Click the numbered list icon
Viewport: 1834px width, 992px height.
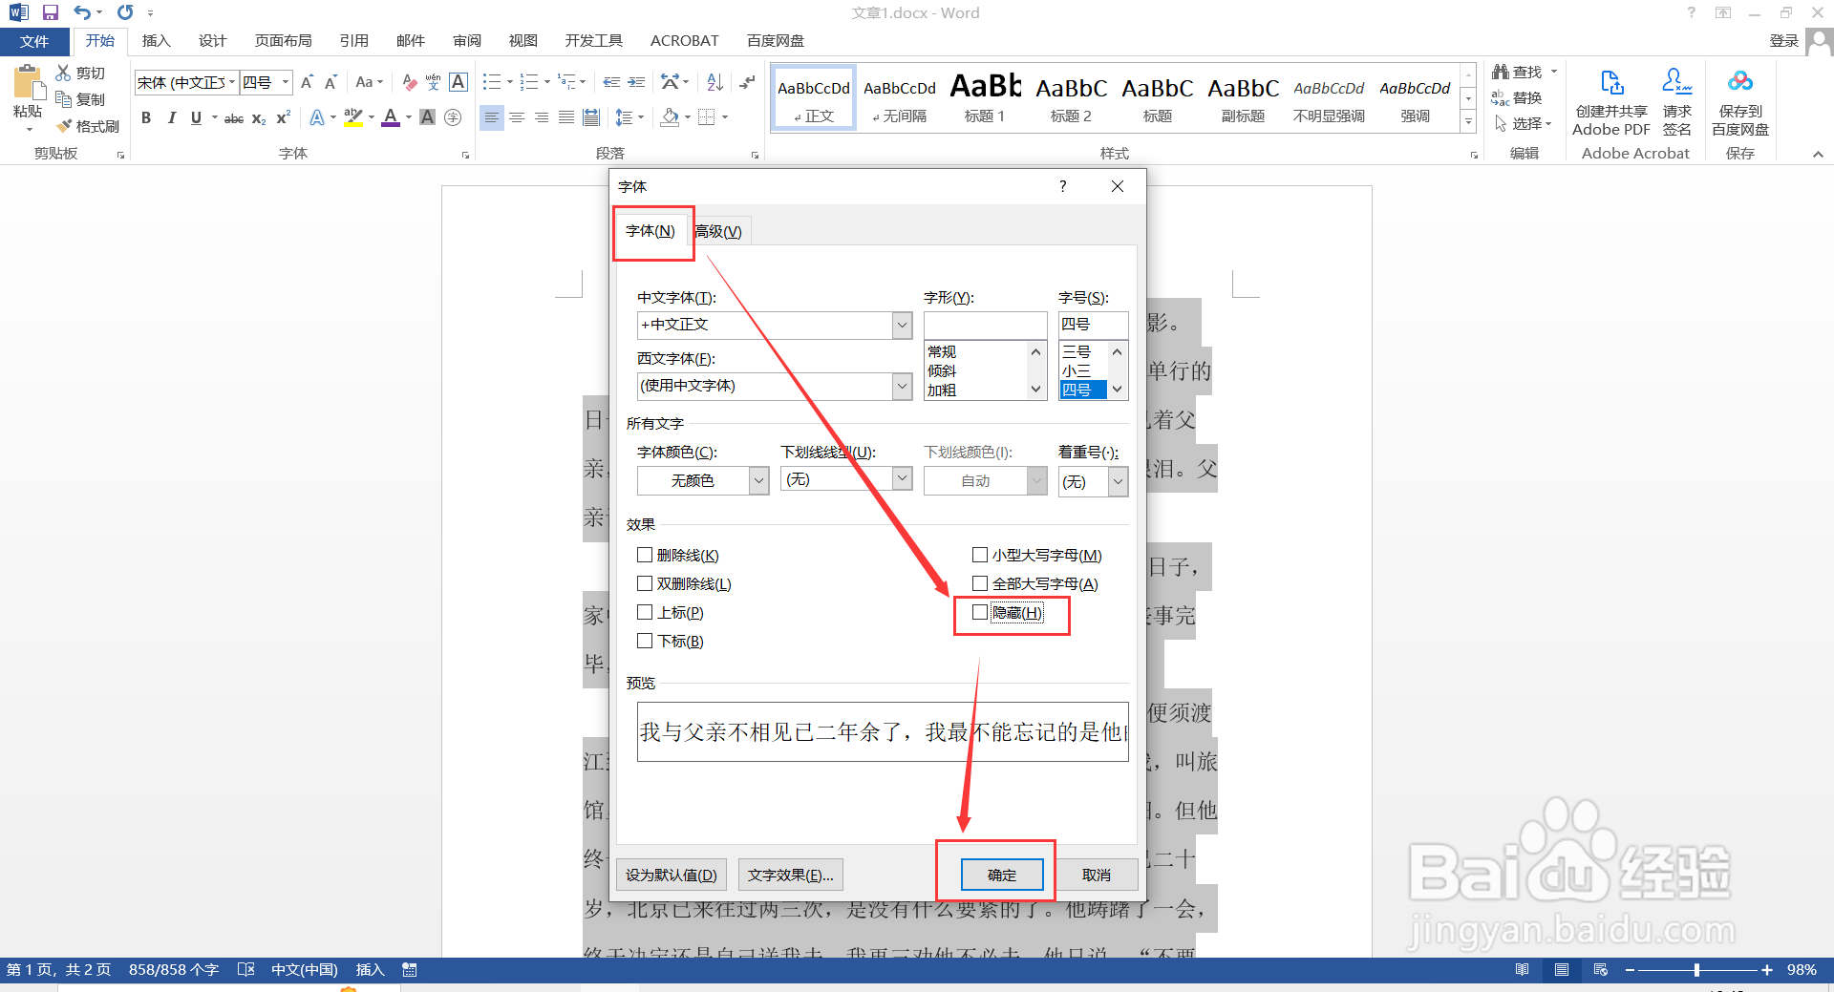pos(529,82)
